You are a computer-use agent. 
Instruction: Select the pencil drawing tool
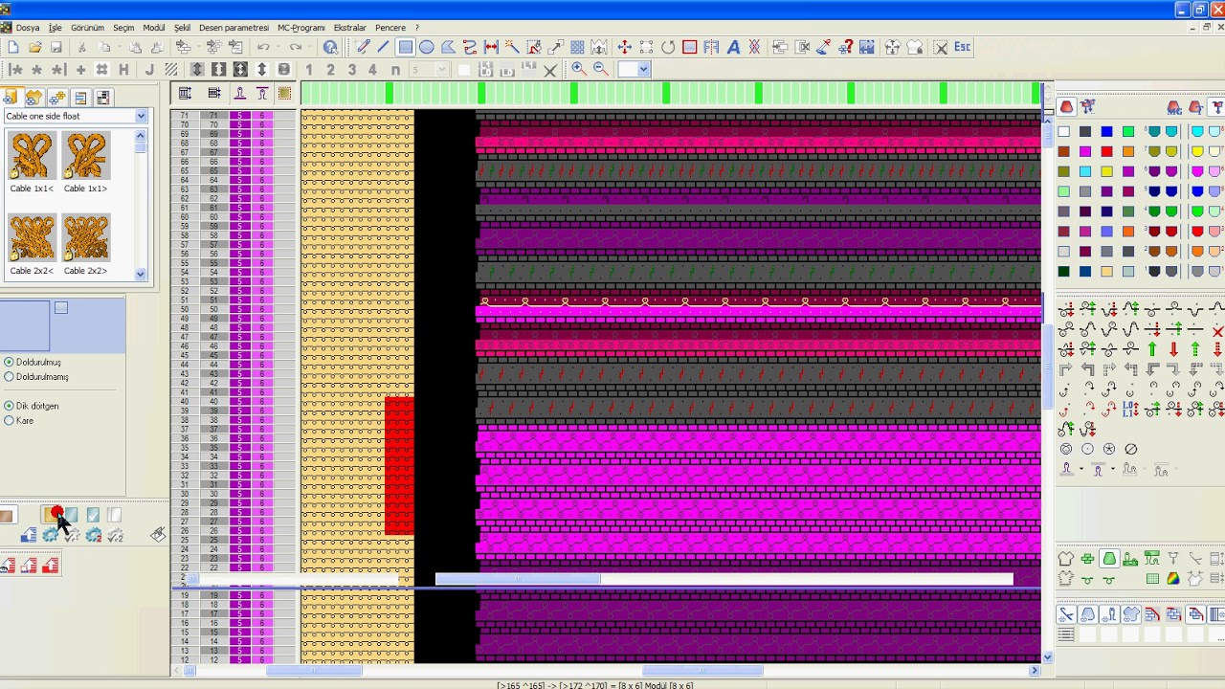click(x=363, y=47)
